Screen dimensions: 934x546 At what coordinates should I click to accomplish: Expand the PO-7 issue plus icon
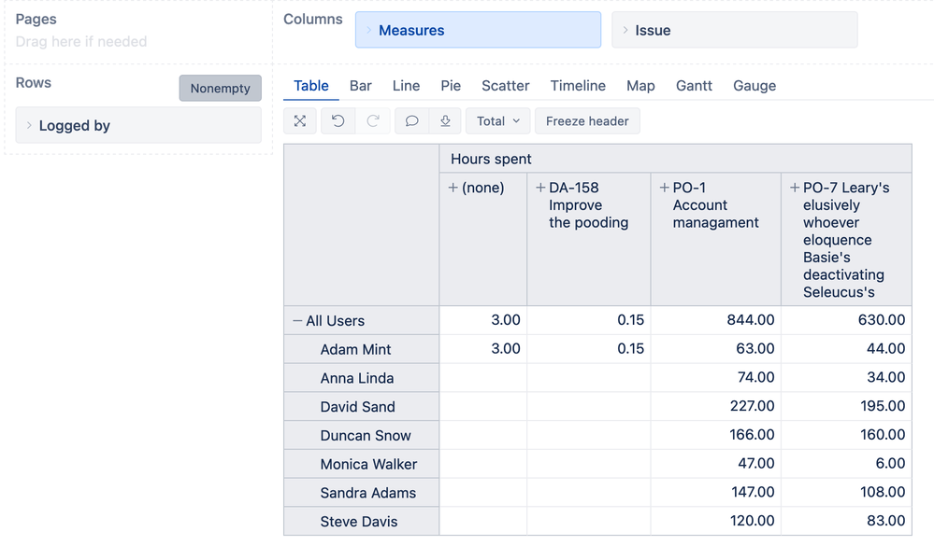[x=795, y=188]
